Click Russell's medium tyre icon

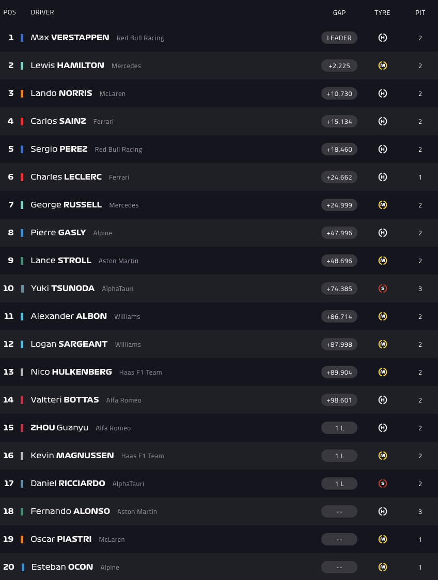coord(383,205)
